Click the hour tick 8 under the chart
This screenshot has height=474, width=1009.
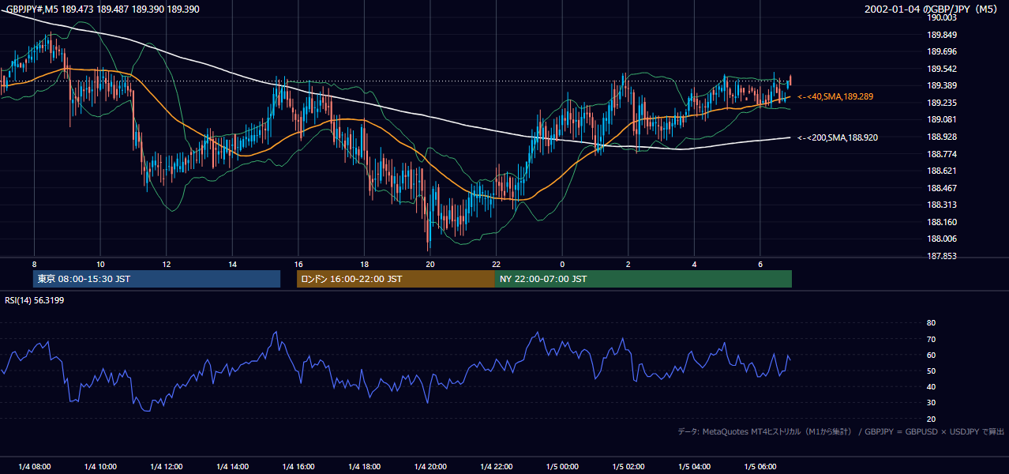(x=34, y=264)
